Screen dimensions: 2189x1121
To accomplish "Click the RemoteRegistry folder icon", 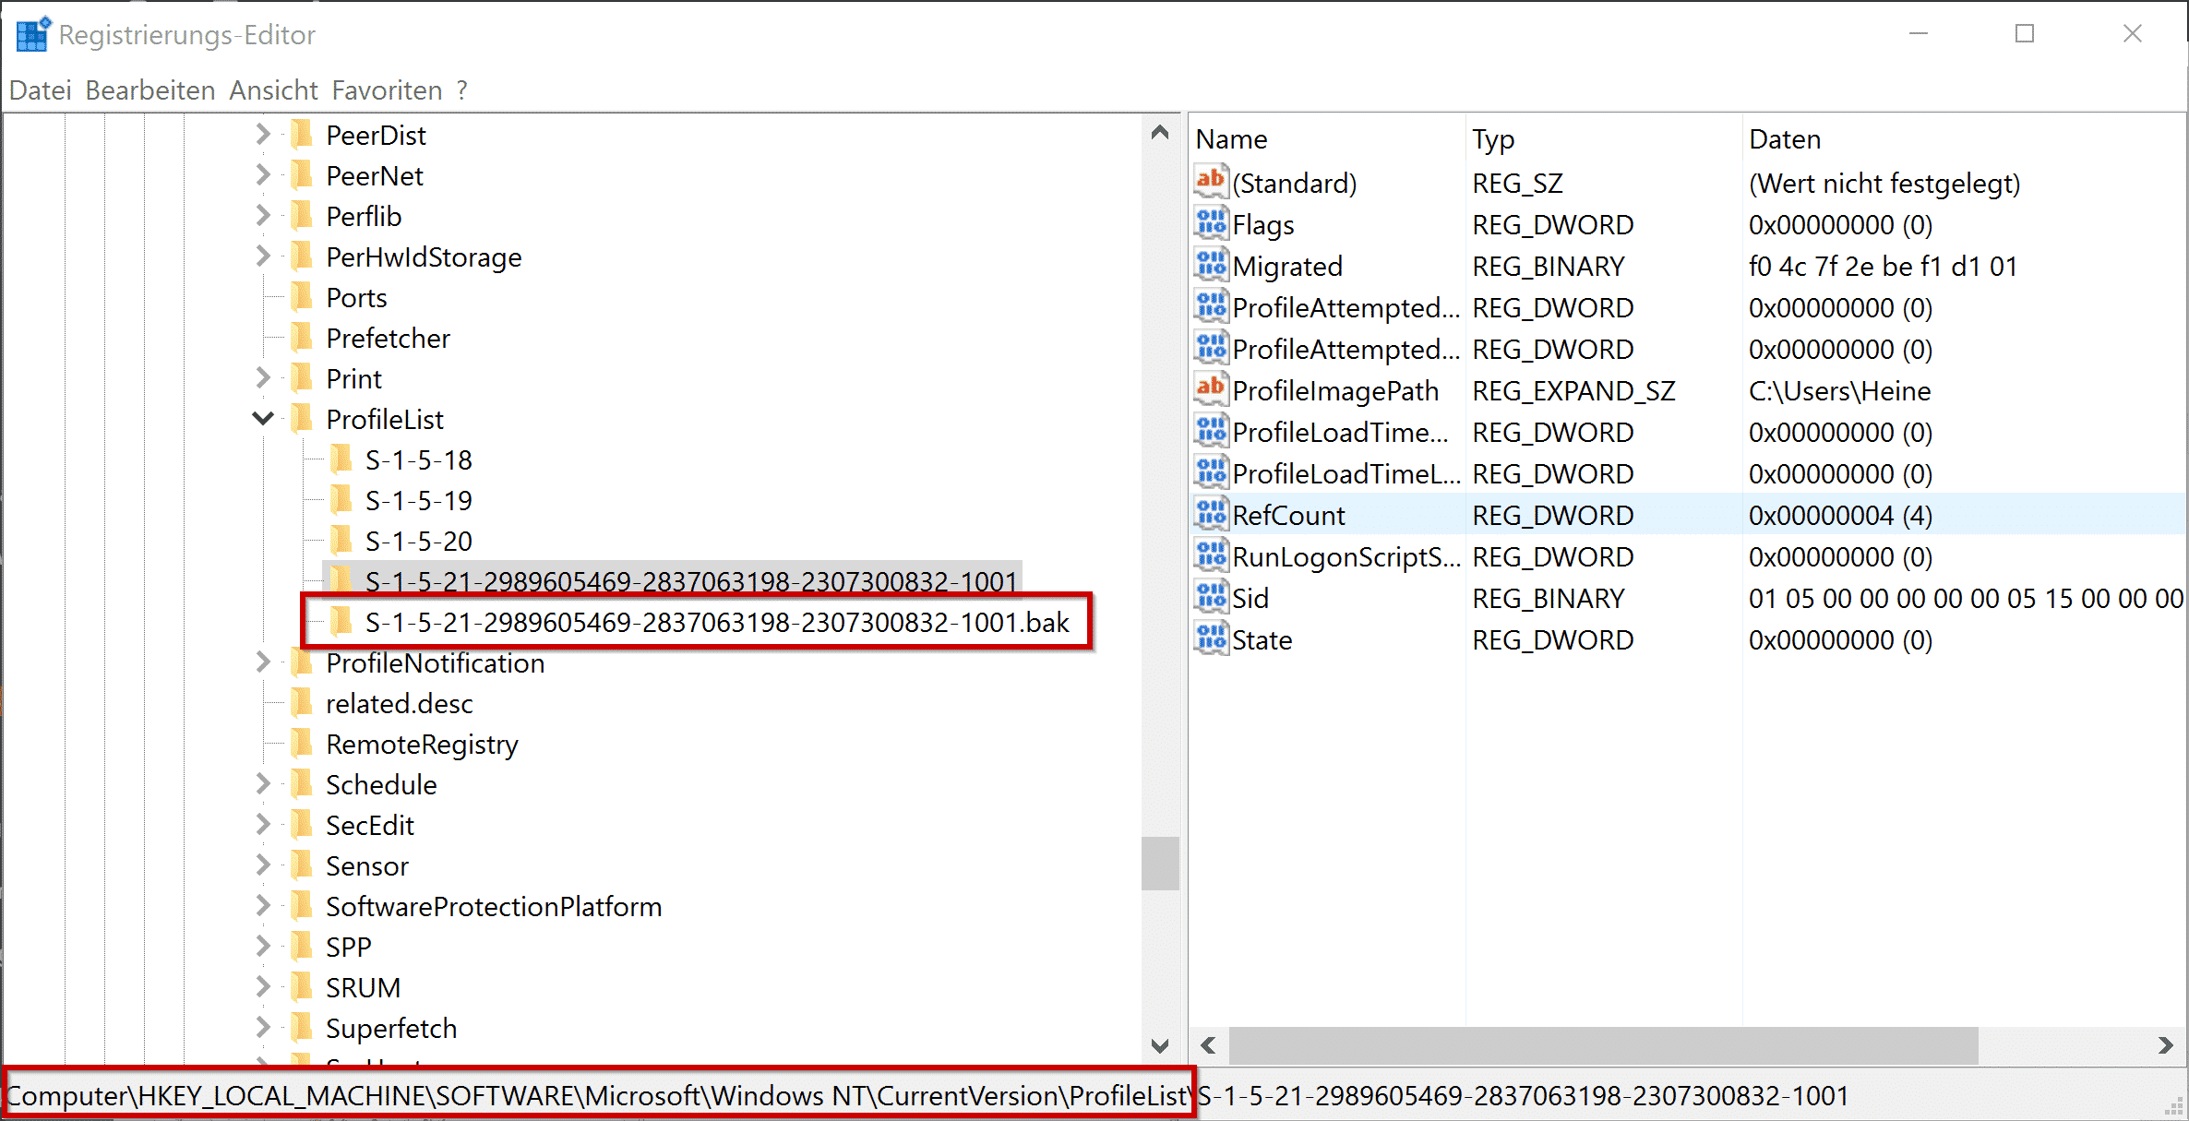I will [302, 744].
